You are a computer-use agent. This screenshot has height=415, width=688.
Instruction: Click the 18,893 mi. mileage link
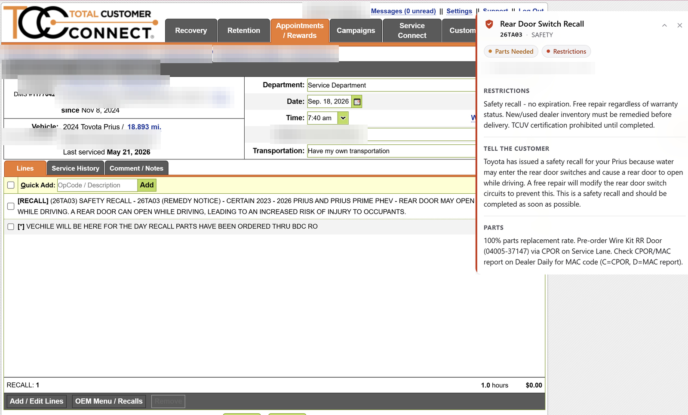(x=144, y=127)
